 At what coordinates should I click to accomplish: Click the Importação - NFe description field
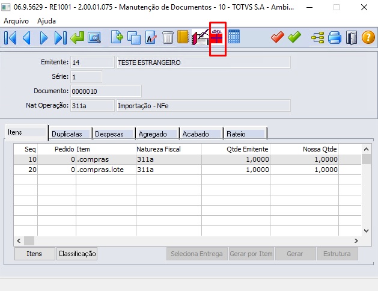[x=204, y=106]
